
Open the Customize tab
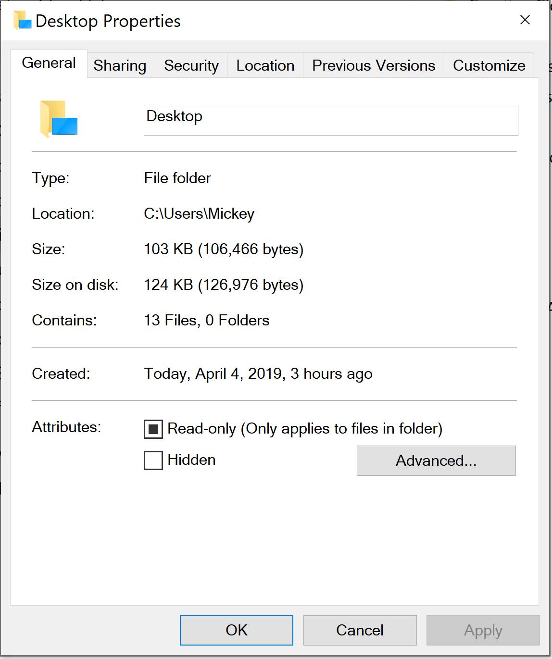tap(489, 65)
